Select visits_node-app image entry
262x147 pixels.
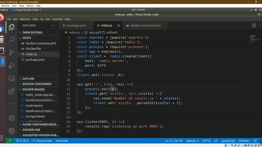[x=38, y=95]
